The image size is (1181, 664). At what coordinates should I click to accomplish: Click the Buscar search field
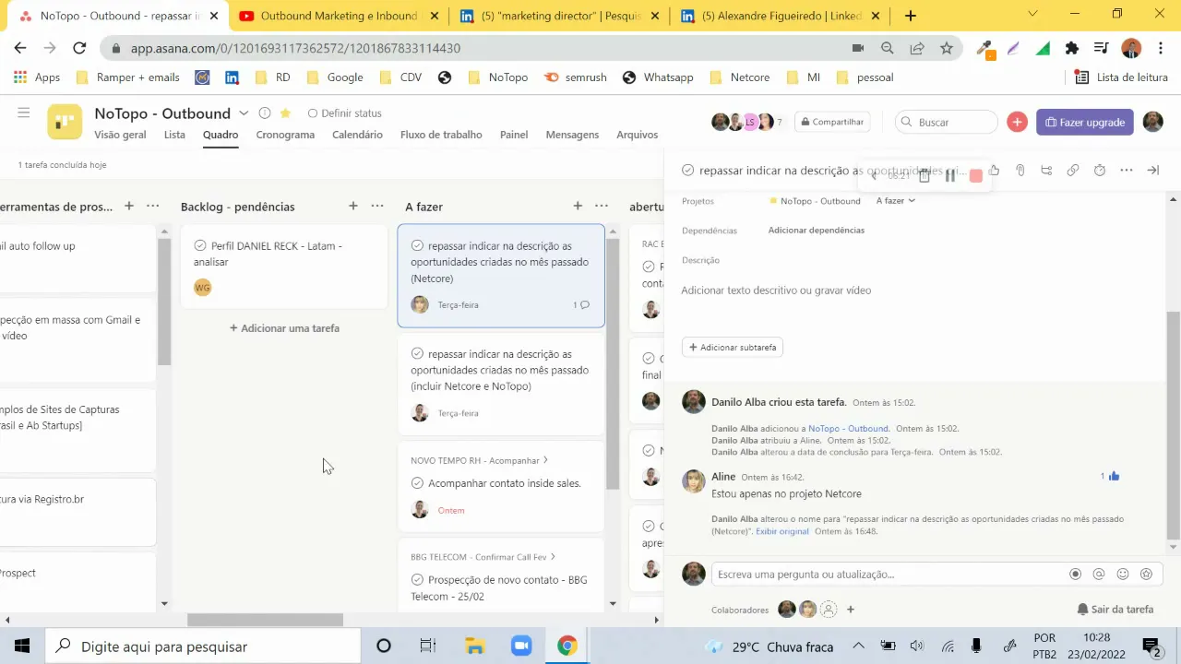coord(947,122)
